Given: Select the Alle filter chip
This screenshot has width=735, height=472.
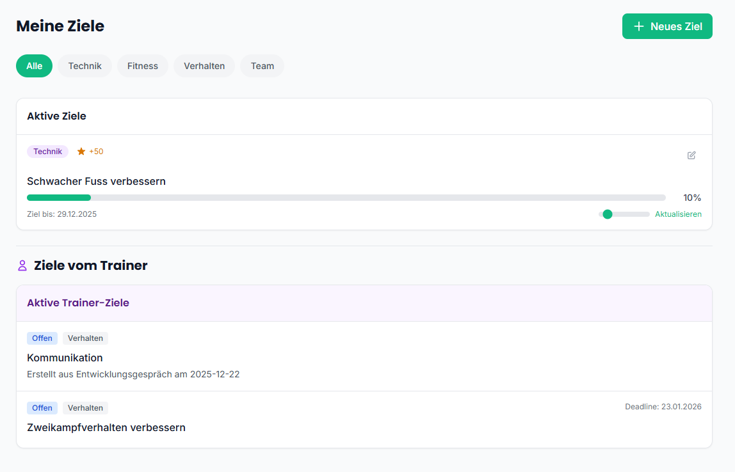Looking at the screenshot, I should (x=34, y=66).
